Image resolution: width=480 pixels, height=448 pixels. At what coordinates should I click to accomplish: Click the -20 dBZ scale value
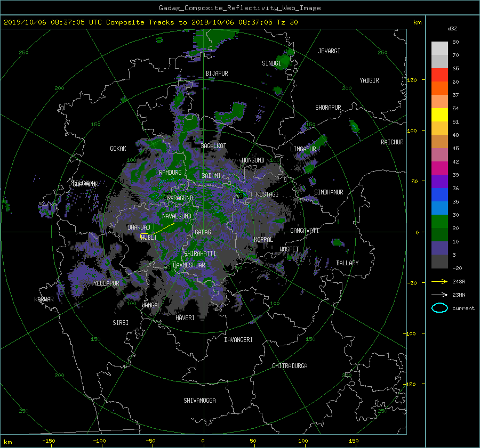(457, 268)
